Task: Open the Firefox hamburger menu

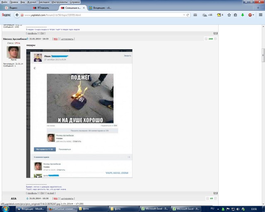Action: [260, 15]
